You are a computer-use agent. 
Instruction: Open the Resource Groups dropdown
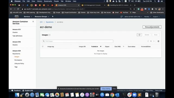pos(42,17)
